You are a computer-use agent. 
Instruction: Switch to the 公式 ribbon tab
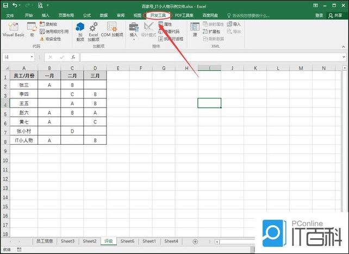87,15
